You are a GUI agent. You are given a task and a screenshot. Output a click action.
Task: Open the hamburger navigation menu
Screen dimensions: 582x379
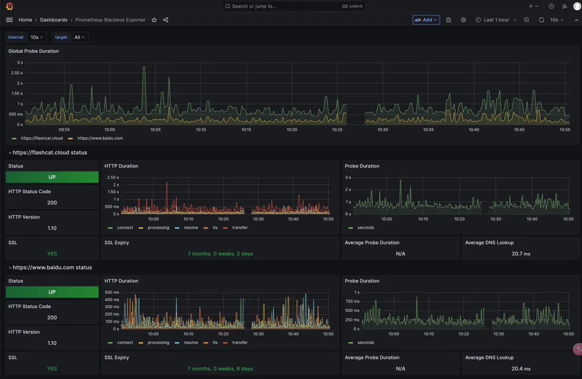pos(9,20)
